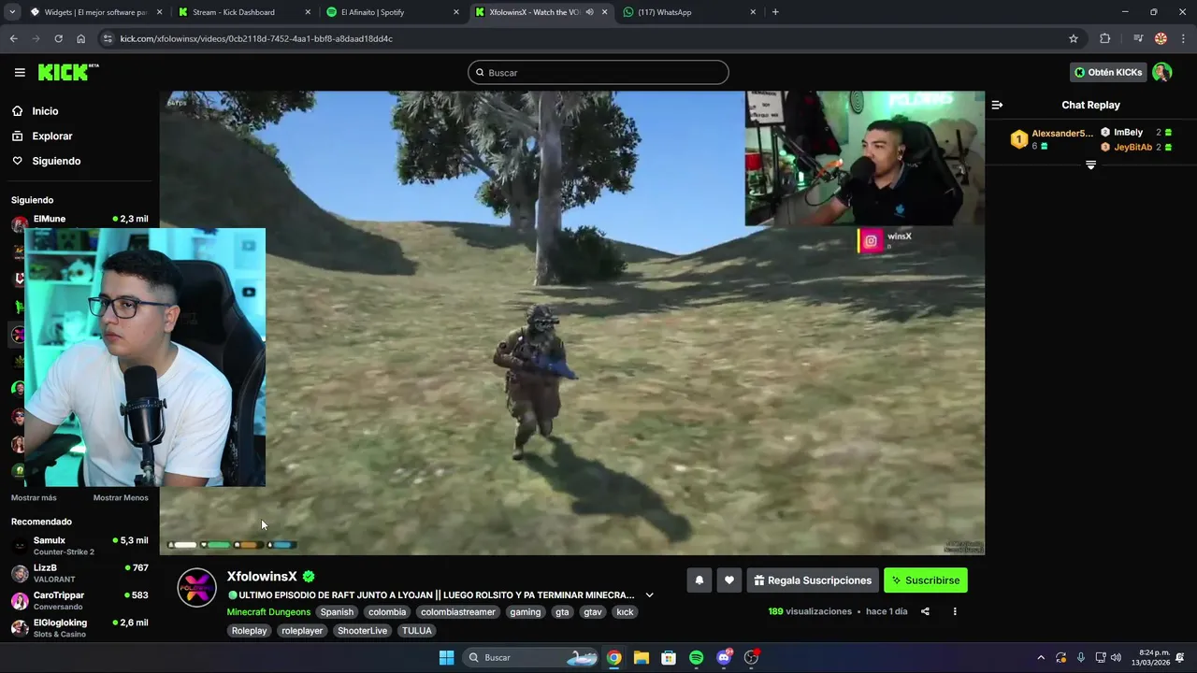Click XfolowinsX channel avatar
The width and height of the screenshot is (1197, 673).
[x=197, y=588]
